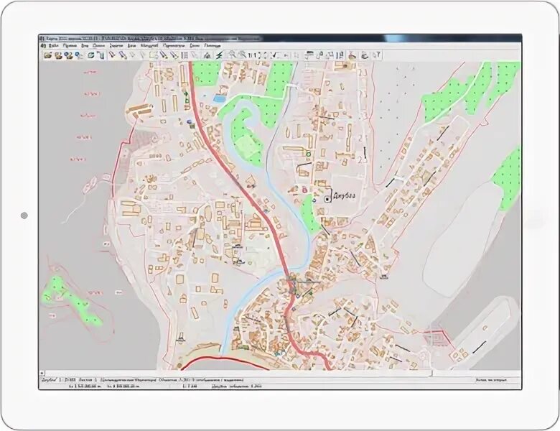The image size is (560, 431).
Task: Open the Правка menu
Action: click(70, 46)
